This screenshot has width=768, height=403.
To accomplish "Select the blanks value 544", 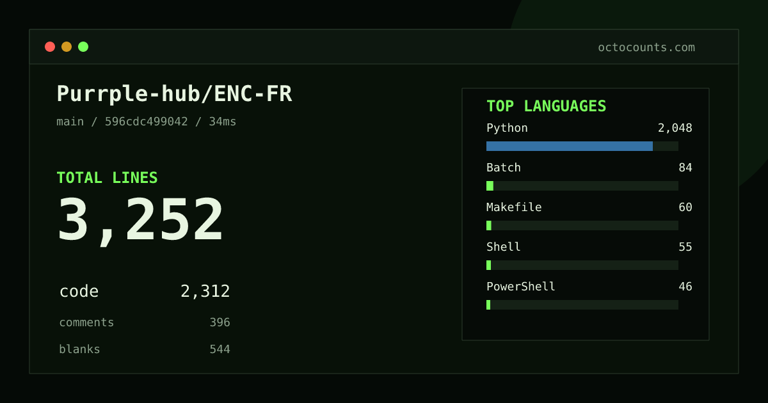I will [220, 349].
